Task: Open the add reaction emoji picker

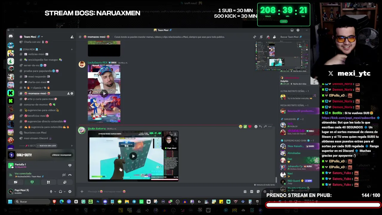Action: [256, 127]
